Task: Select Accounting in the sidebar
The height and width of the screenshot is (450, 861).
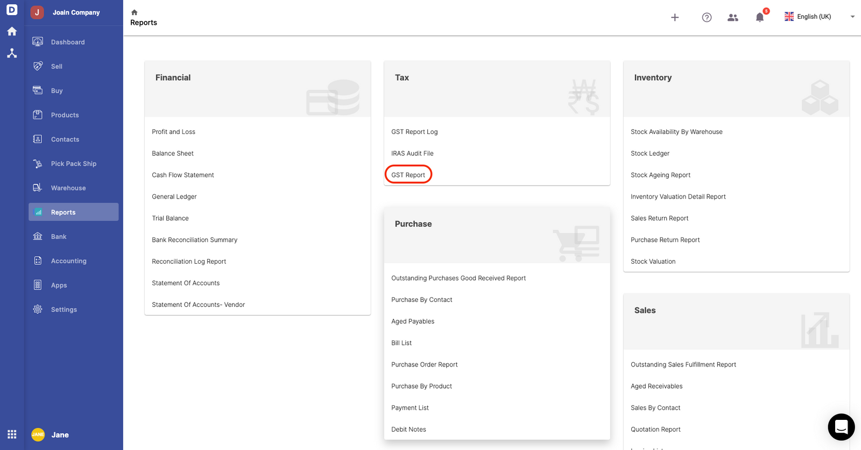Action: tap(68, 261)
